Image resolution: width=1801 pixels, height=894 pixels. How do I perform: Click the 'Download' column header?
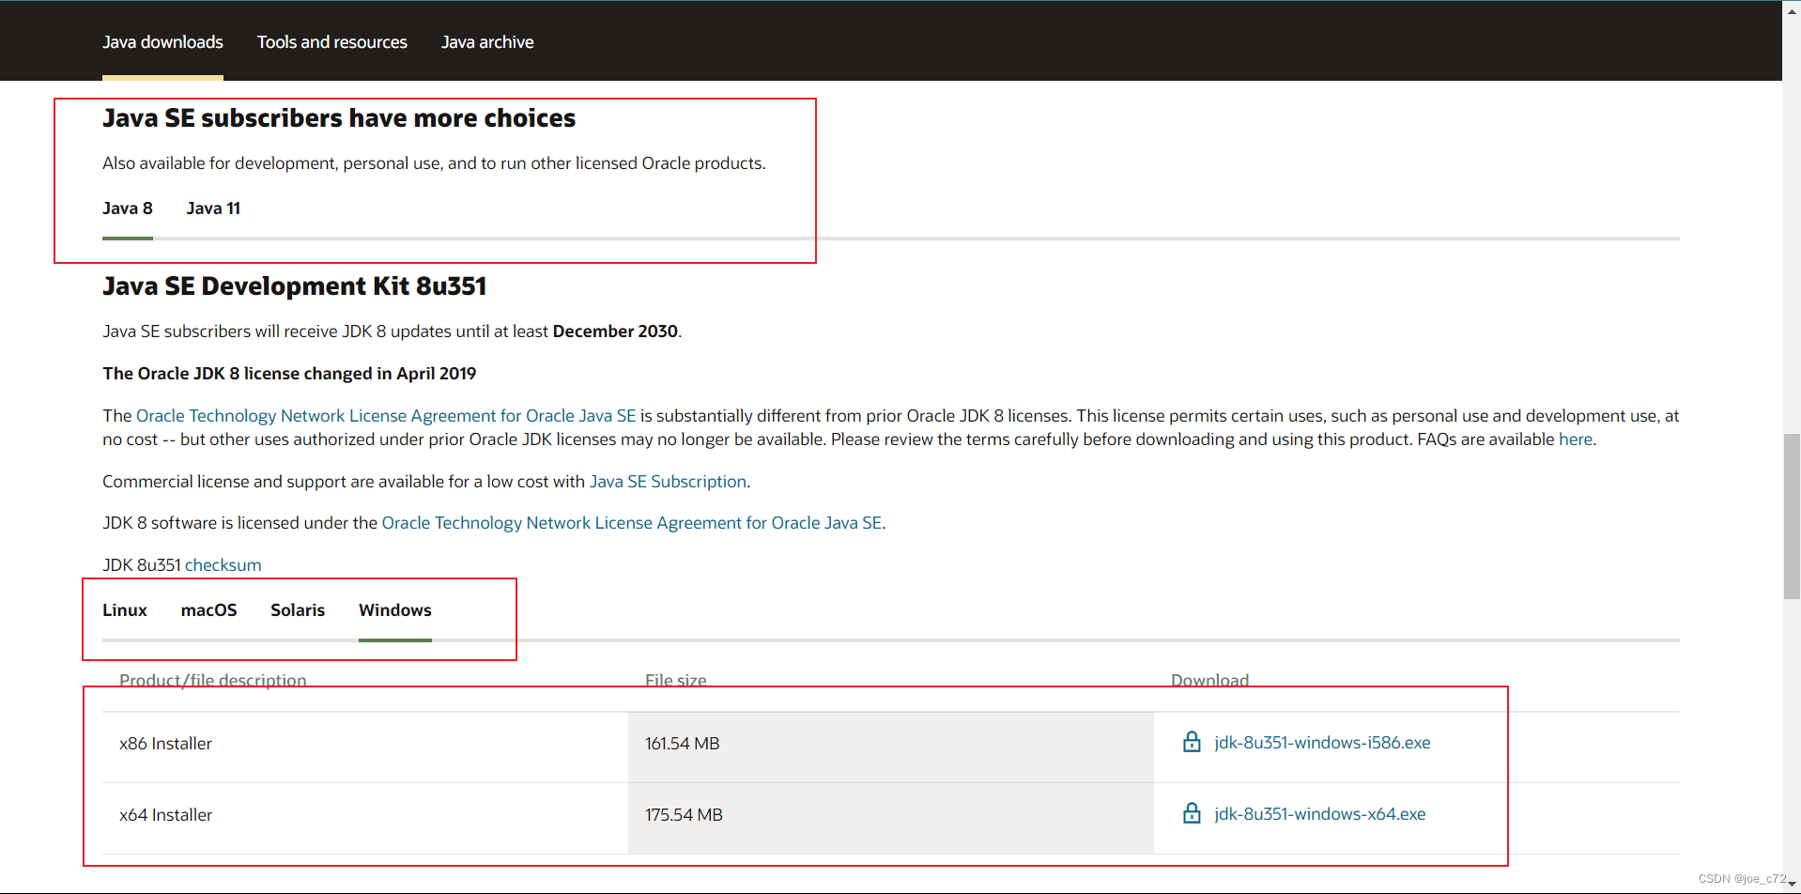click(1209, 681)
